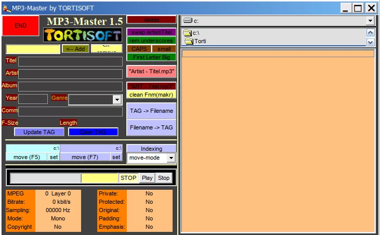Click the Emphasis: label
Viewport: 380px width, 235px height.
(x=112, y=227)
